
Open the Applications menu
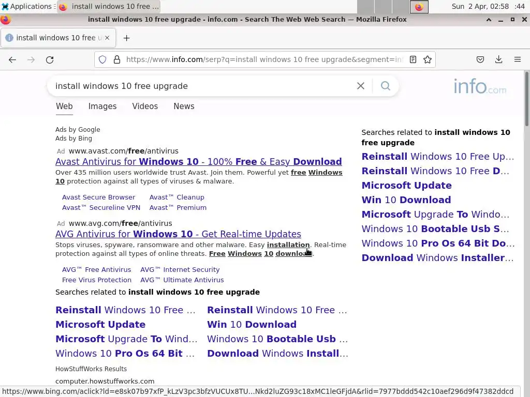click(27, 6)
